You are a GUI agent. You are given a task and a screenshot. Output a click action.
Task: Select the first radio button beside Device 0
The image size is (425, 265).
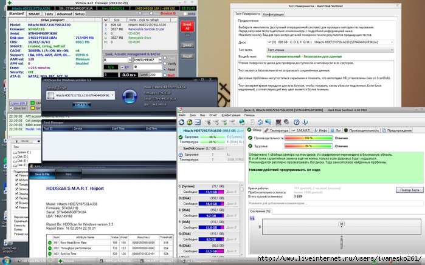pyautogui.click(x=140, y=13)
